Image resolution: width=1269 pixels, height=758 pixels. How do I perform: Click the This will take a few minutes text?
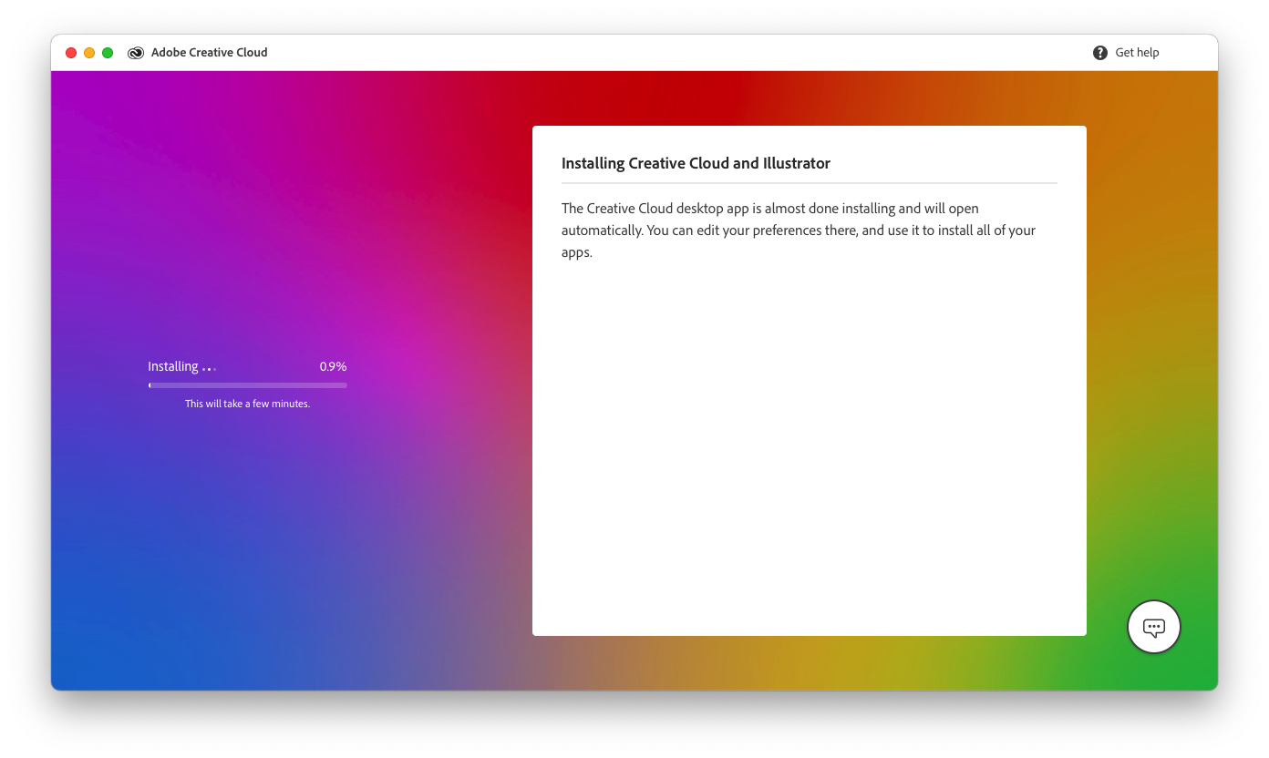click(247, 403)
